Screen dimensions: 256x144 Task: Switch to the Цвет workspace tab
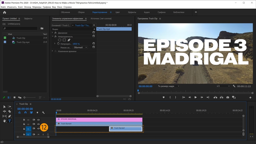point(118,12)
